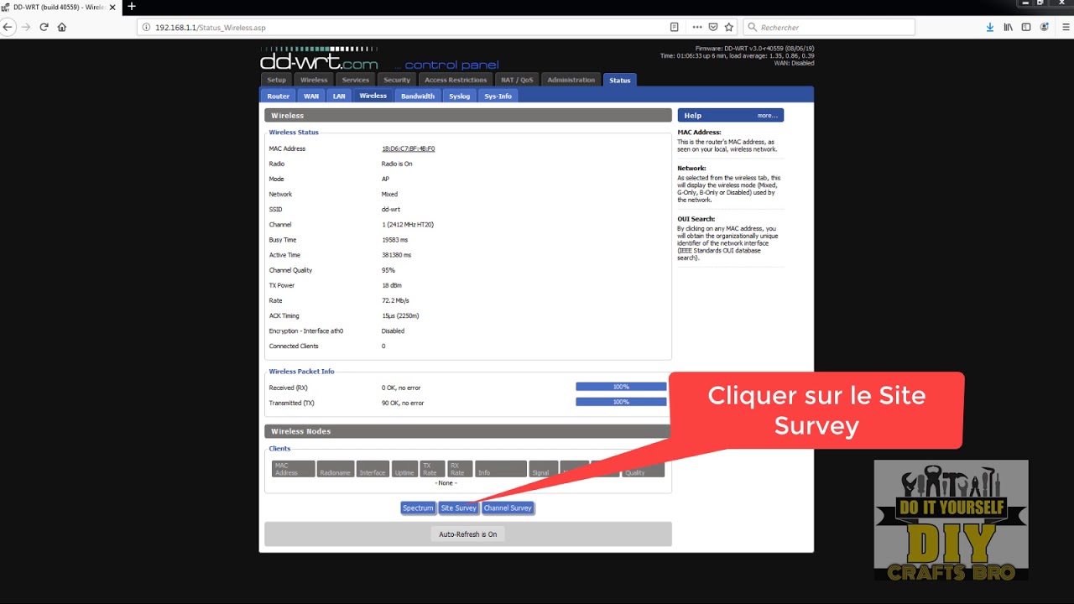The image size is (1074, 604).
Task: Open the browser home page
Action: (61, 27)
